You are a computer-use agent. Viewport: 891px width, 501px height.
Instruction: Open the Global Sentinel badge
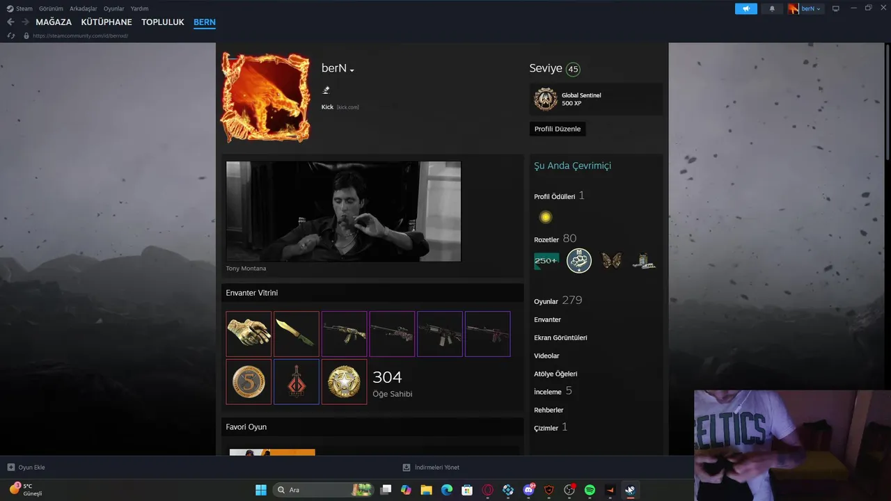coord(596,100)
